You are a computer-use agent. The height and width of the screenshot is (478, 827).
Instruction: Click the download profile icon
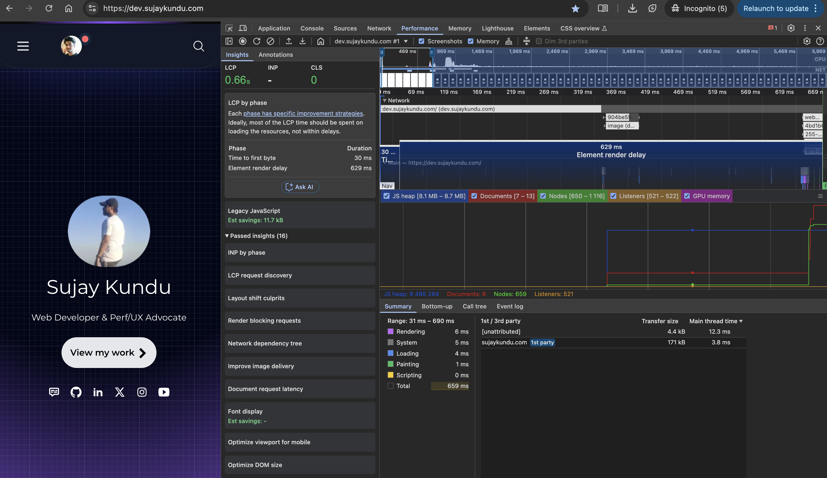pyautogui.click(x=302, y=41)
